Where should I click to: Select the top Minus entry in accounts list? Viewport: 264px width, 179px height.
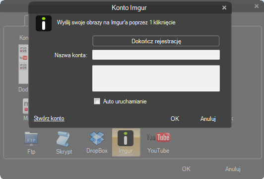pyautogui.click(x=24, y=49)
